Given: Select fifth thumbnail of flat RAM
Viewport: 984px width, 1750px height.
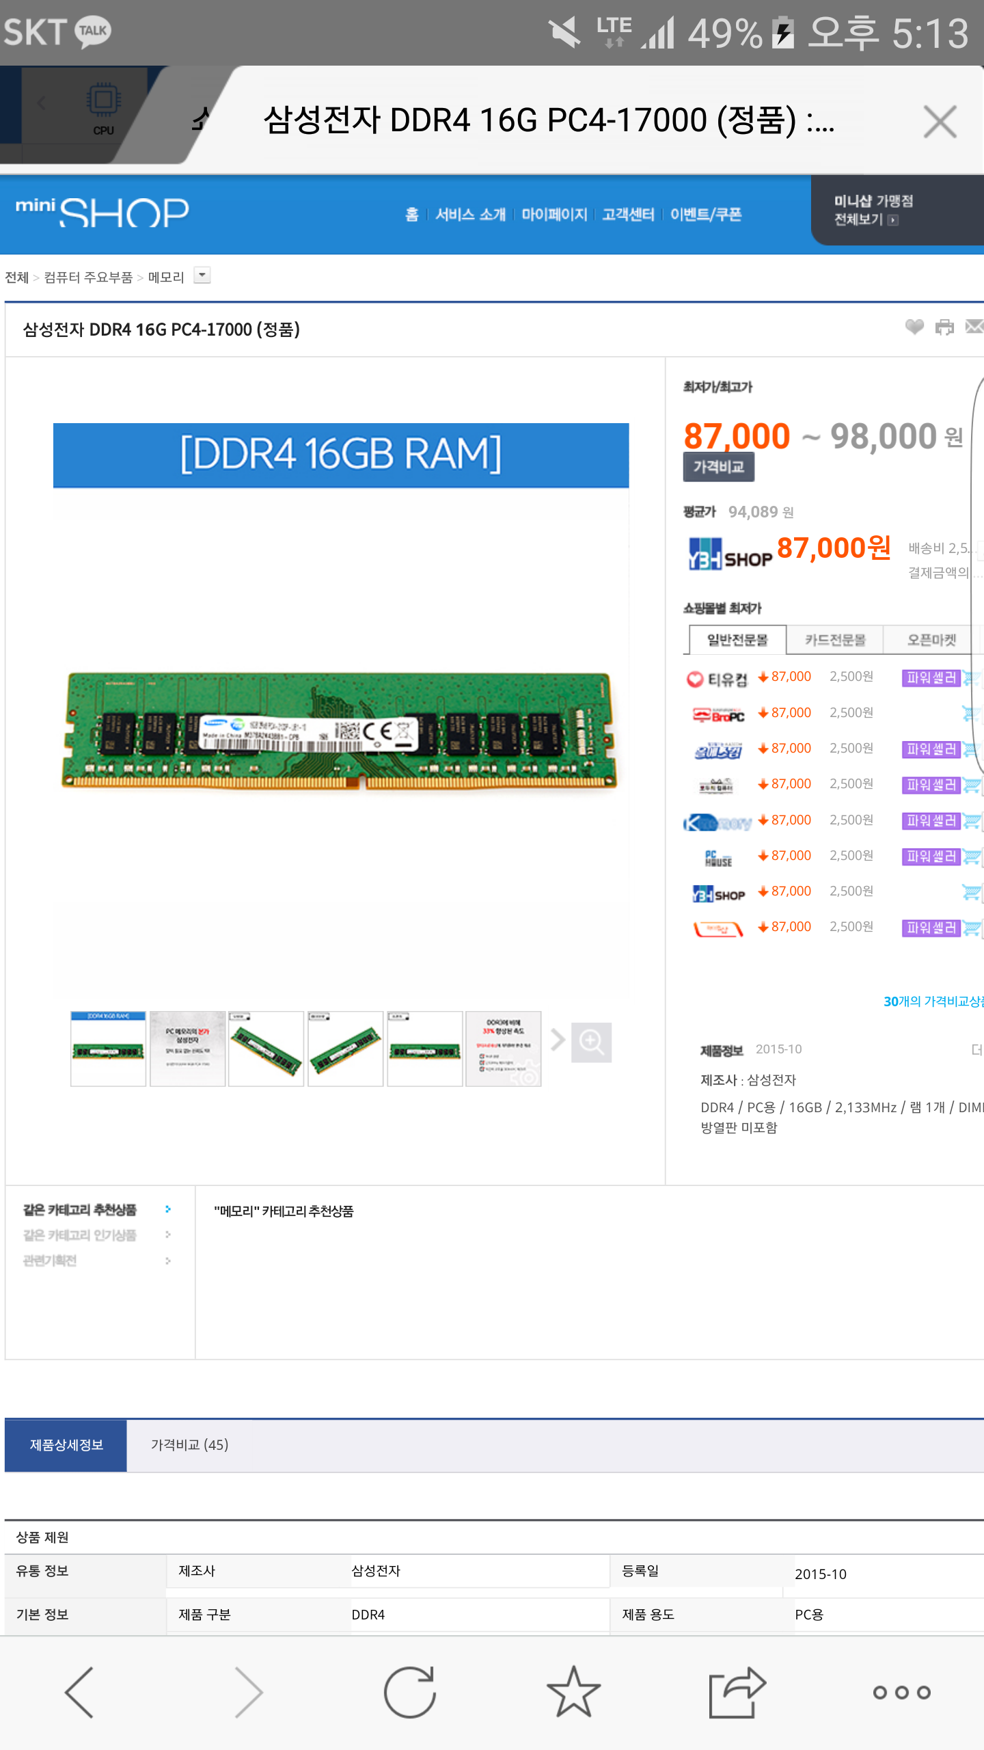Looking at the screenshot, I should click(424, 1049).
